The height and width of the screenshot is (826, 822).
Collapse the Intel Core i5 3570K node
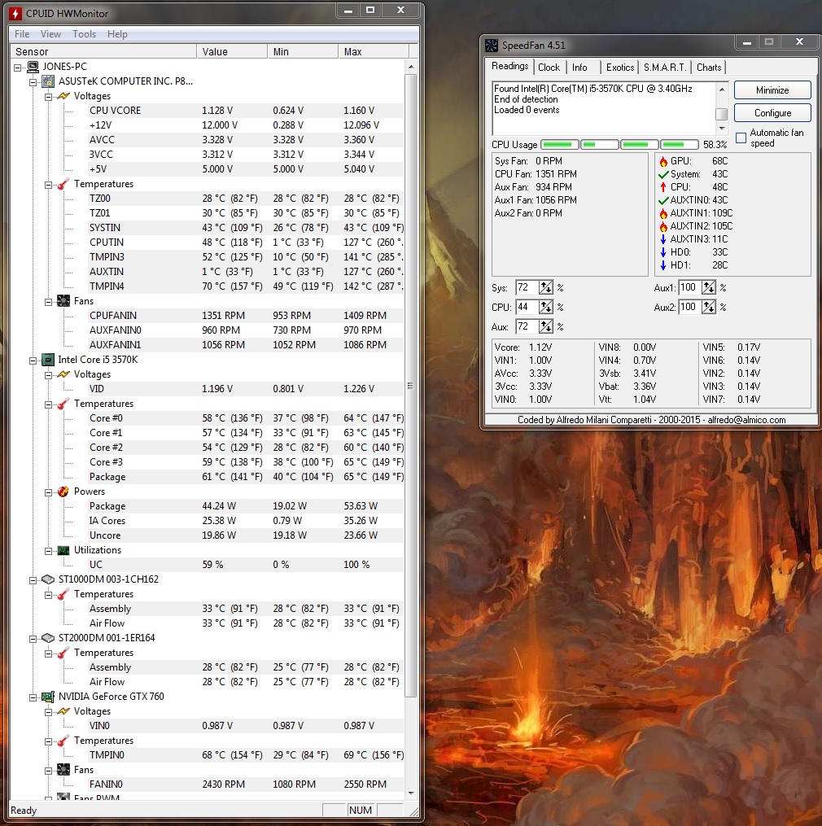point(33,361)
